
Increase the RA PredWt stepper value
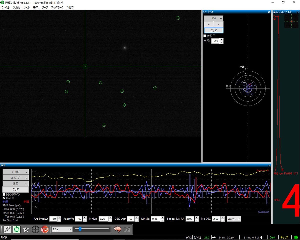59,218
